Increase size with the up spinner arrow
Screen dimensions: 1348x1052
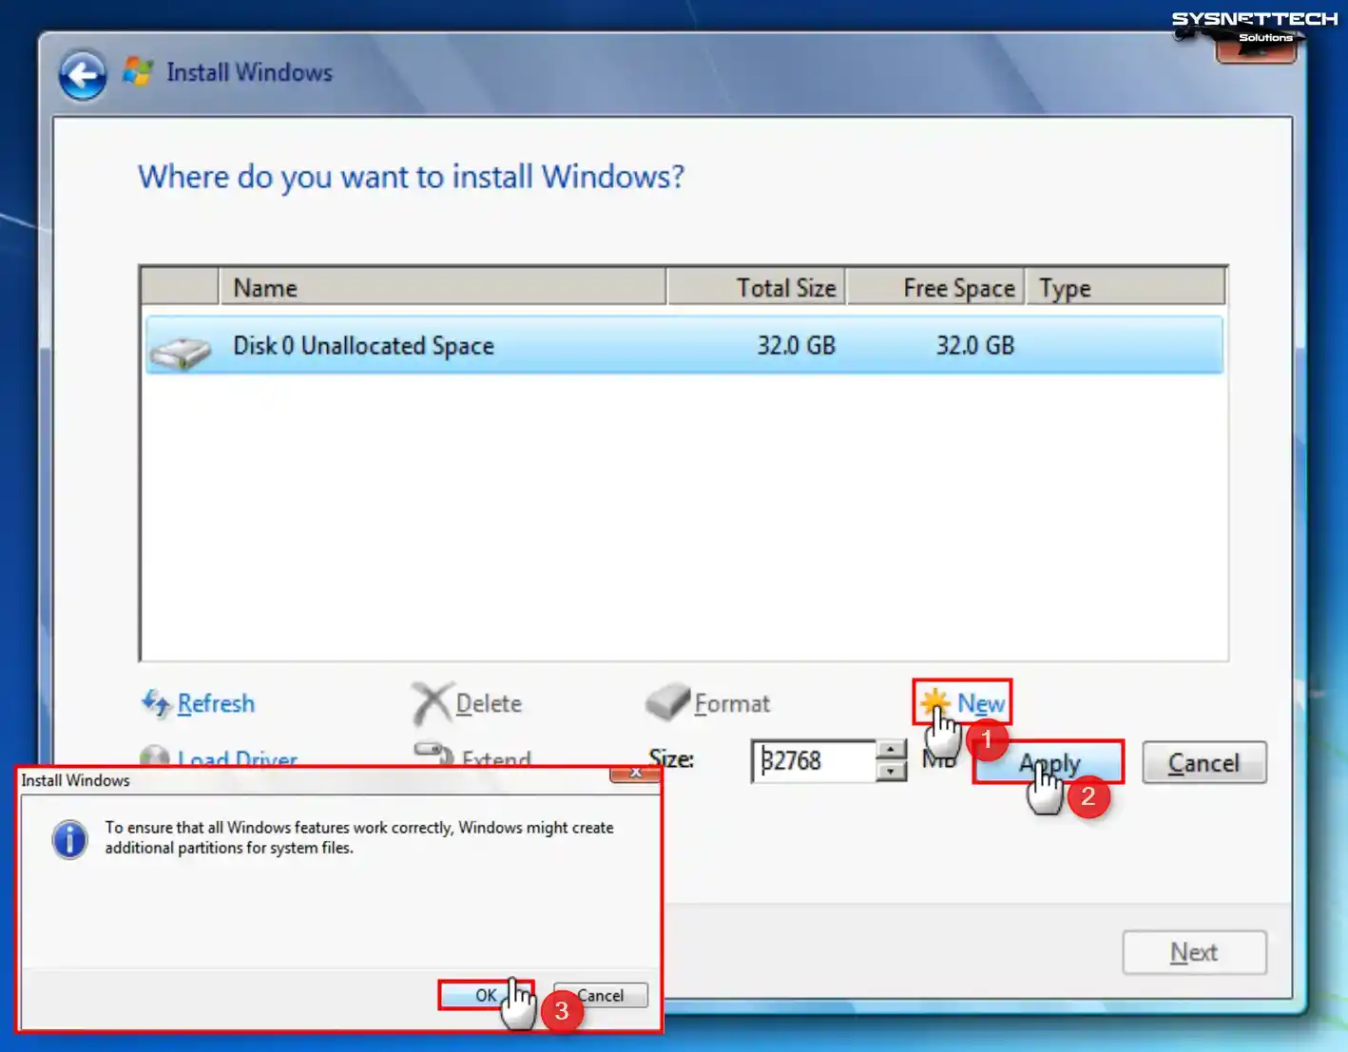coord(891,749)
